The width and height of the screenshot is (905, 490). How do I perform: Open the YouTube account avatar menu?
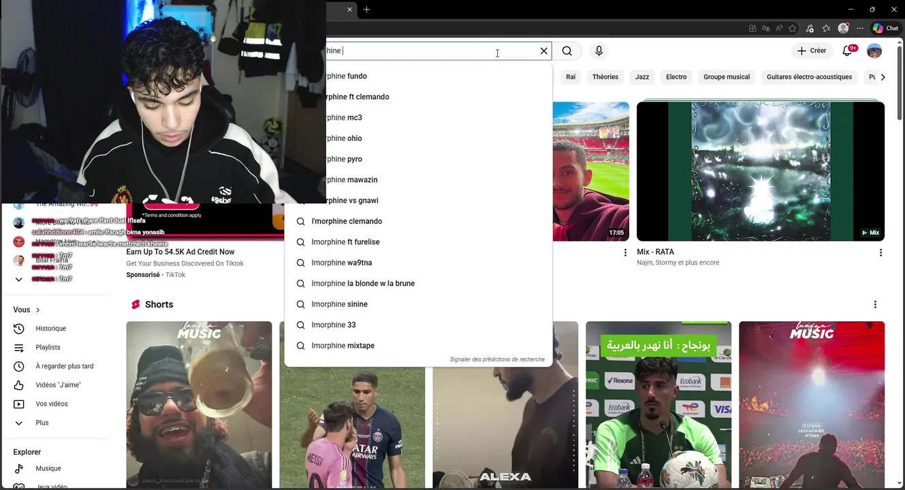(874, 51)
